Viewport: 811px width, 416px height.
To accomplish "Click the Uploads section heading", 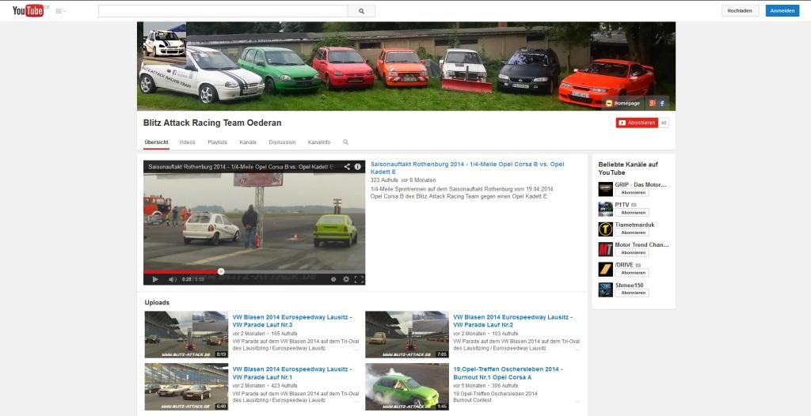I will click(x=157, y=303).
